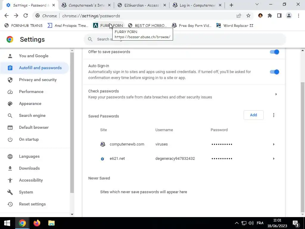Open the Chrome profile avatar menu
The image size is (305, 229).
point(289,16)
